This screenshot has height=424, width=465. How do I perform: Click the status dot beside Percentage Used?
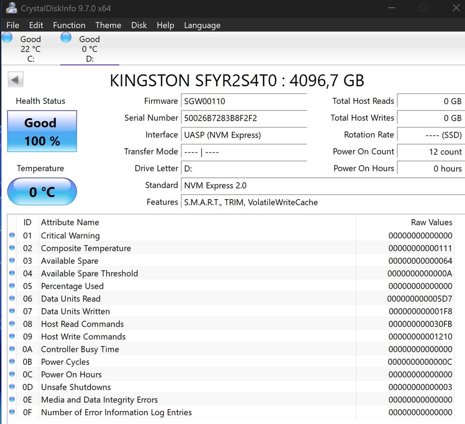(12, 285)
